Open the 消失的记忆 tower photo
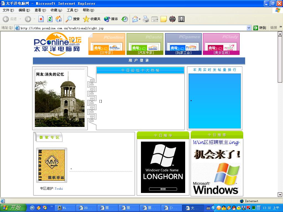 [60, 99]
